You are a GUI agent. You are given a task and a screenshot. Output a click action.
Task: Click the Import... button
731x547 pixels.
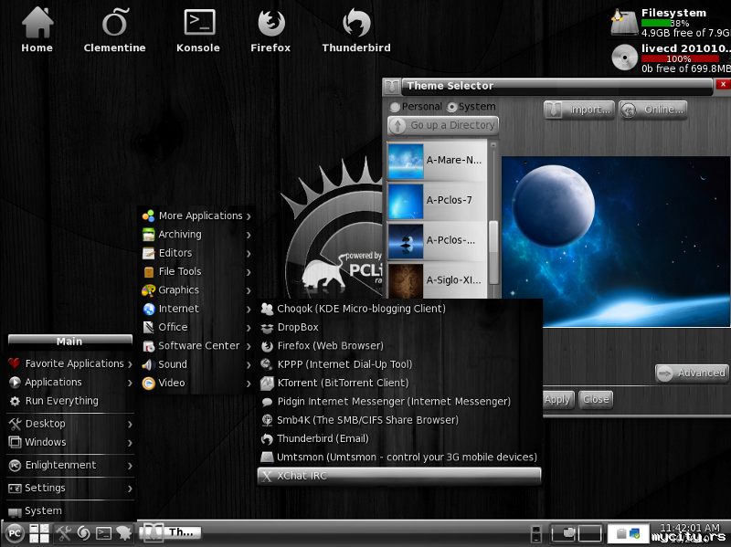[579, 110]
